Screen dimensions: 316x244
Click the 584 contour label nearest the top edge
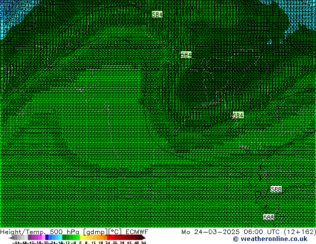coord(157,14)
